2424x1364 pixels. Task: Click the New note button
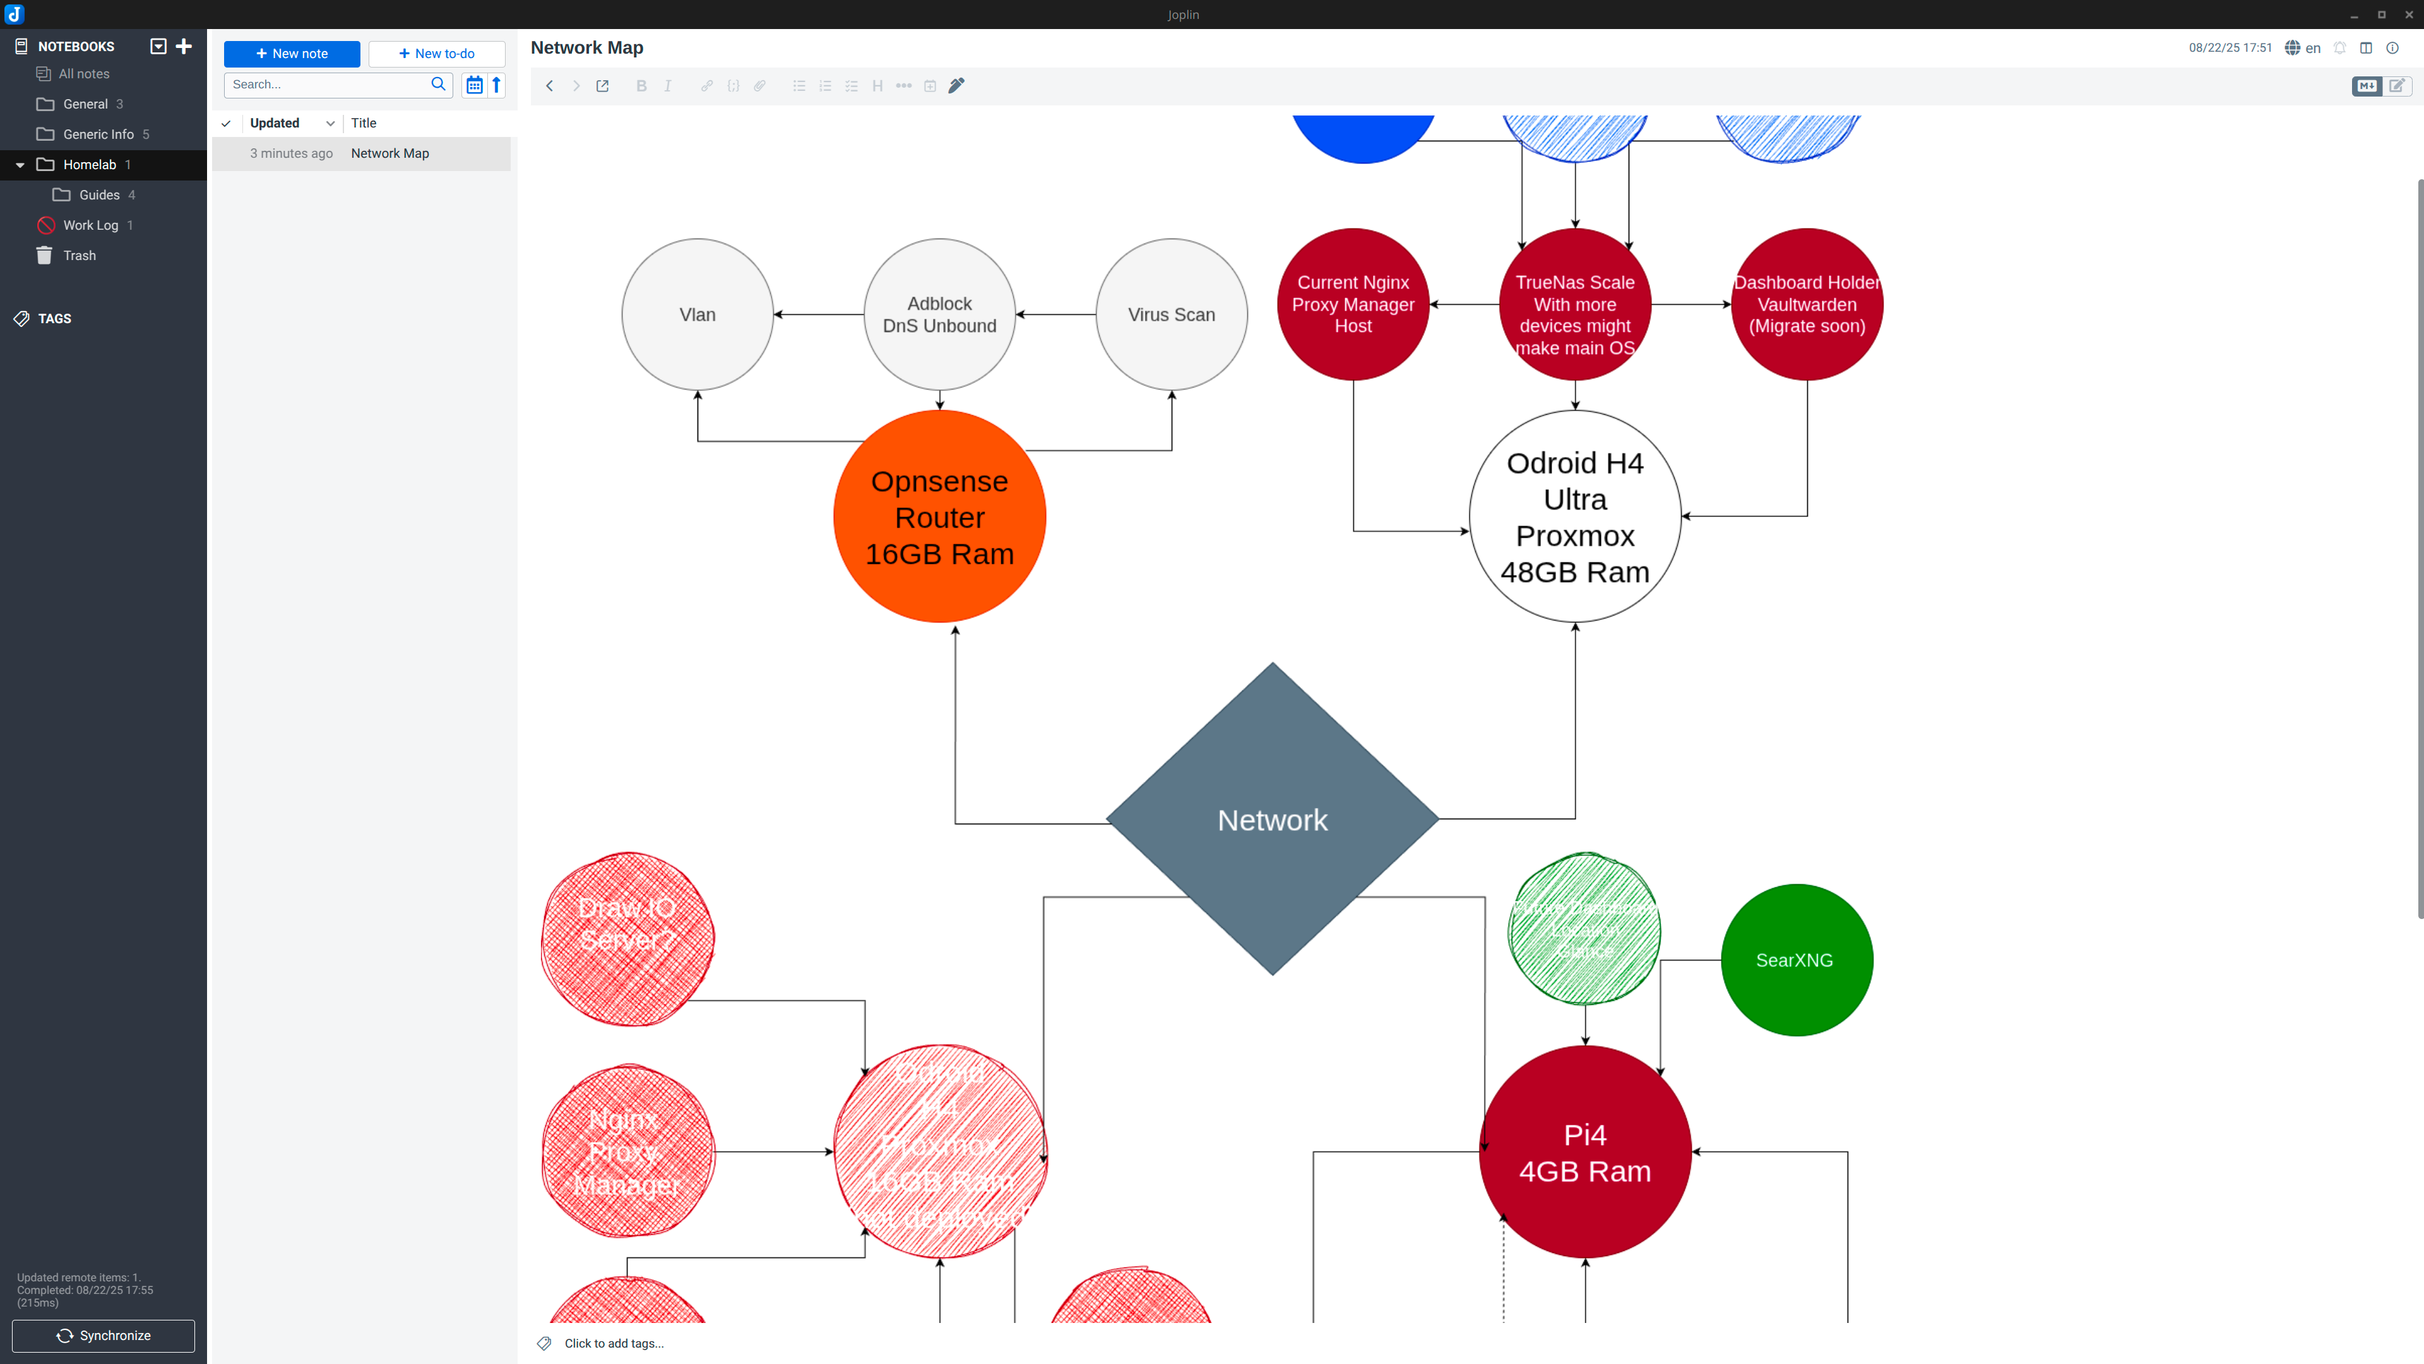click(x=292, y=54)
